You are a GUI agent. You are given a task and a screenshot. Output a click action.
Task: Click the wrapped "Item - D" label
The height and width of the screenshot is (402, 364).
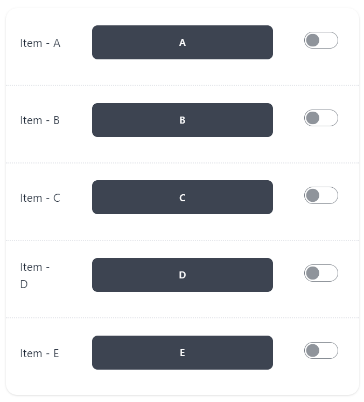pyautogui.click(x=34, y=275)
